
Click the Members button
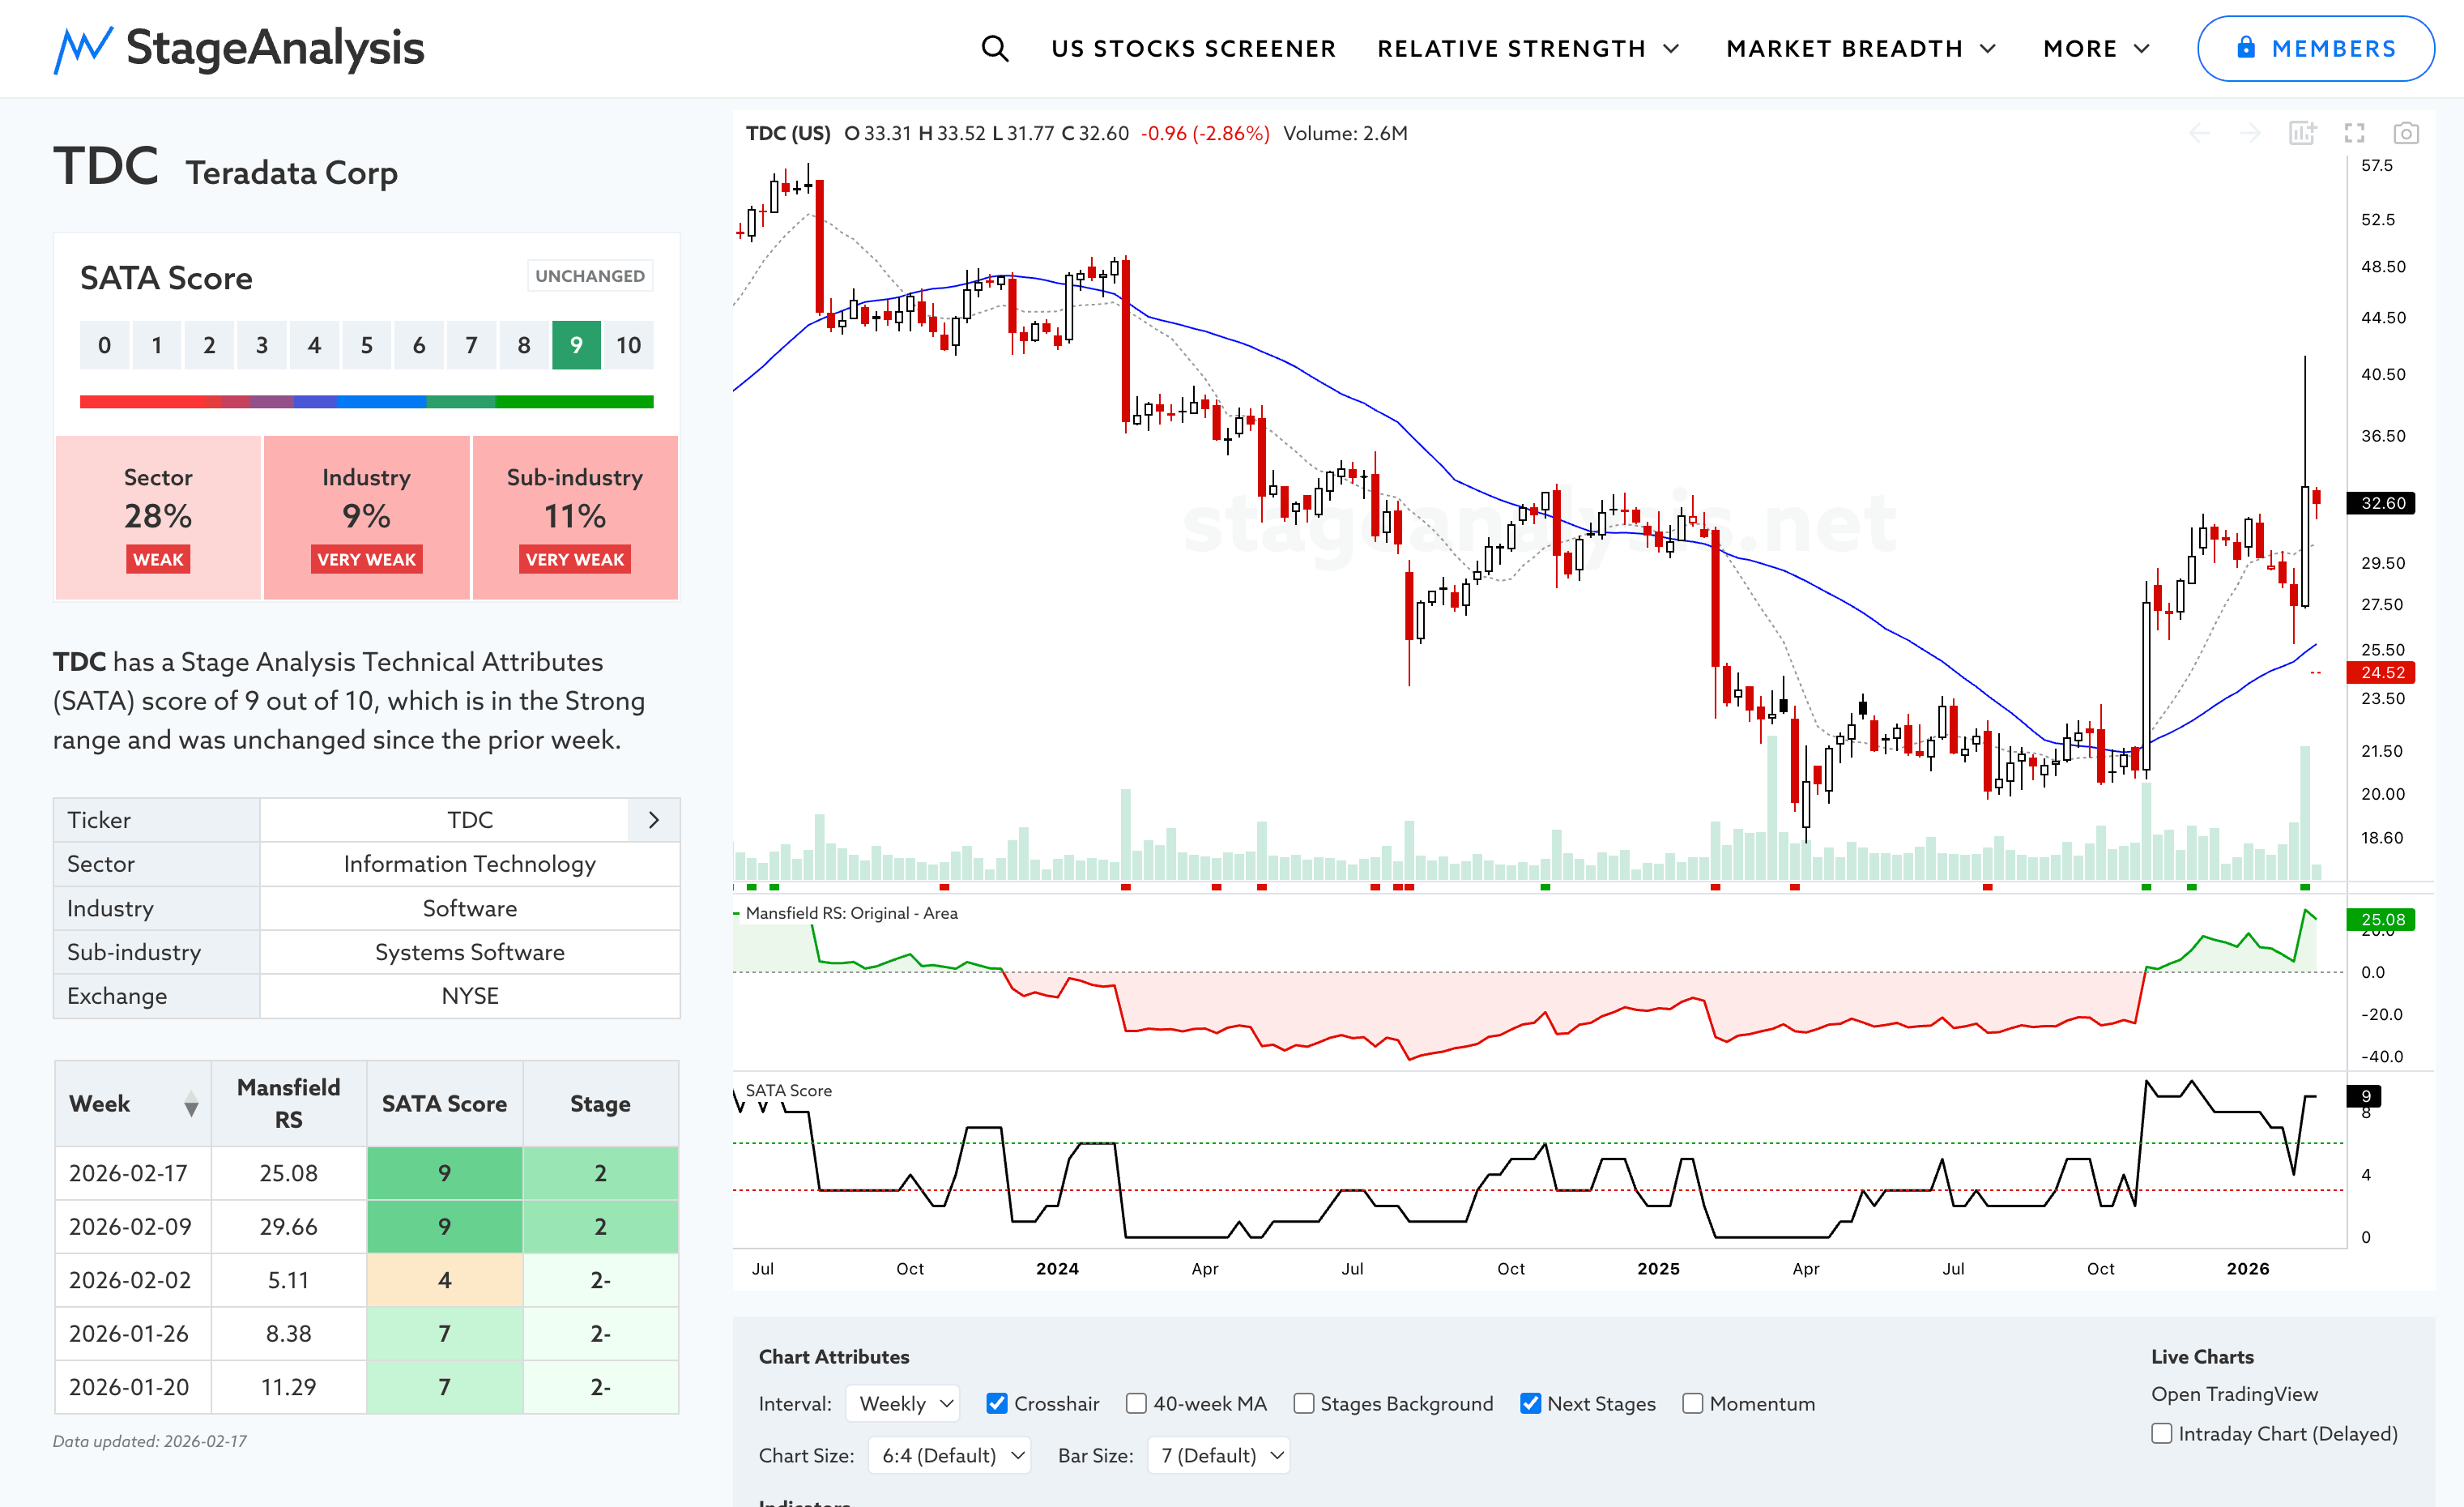[x=2315, y=48]
